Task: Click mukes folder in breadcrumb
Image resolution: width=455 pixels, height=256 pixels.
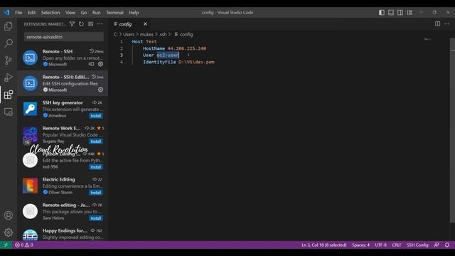Action: point(146,34)
